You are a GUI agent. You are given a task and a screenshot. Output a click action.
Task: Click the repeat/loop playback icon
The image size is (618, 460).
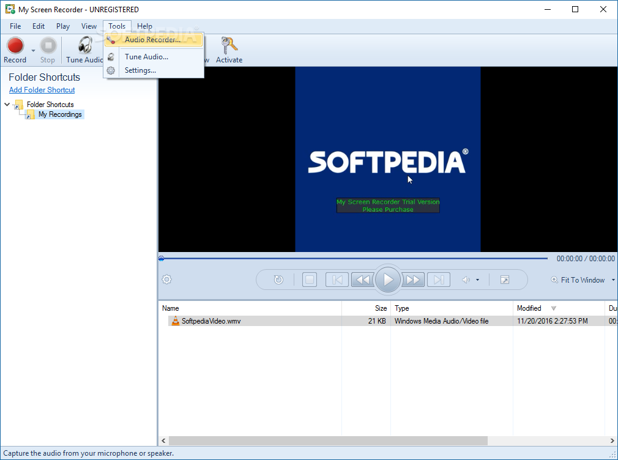[x=278, y=280]
